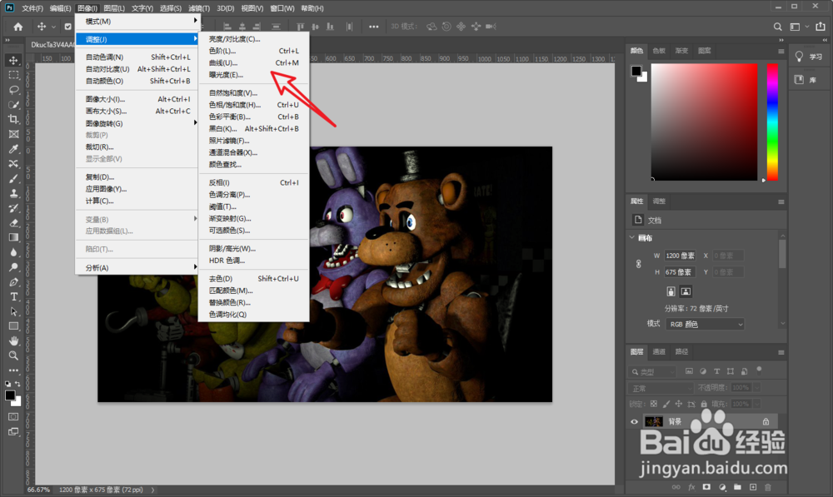This screenshot has height=497, width=833.
Task: Choose 去色(D) menu entry
Action: coord(253,278)
